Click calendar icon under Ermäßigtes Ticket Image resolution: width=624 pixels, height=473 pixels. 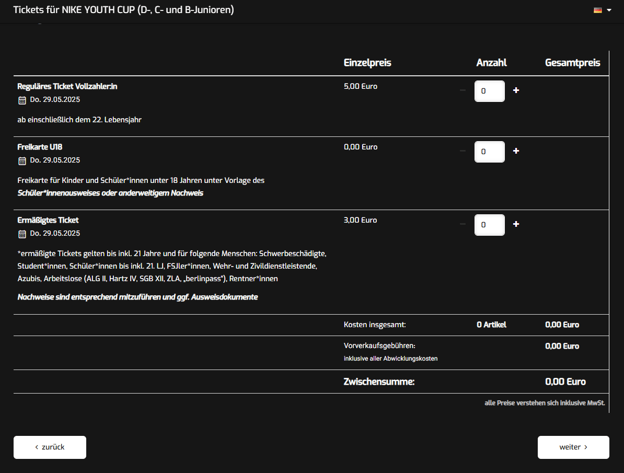22,234
